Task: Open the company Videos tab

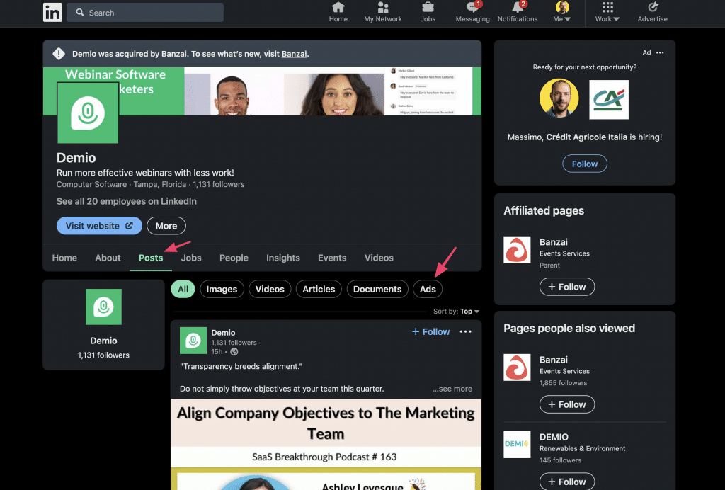Action: (x=379, y=258)
